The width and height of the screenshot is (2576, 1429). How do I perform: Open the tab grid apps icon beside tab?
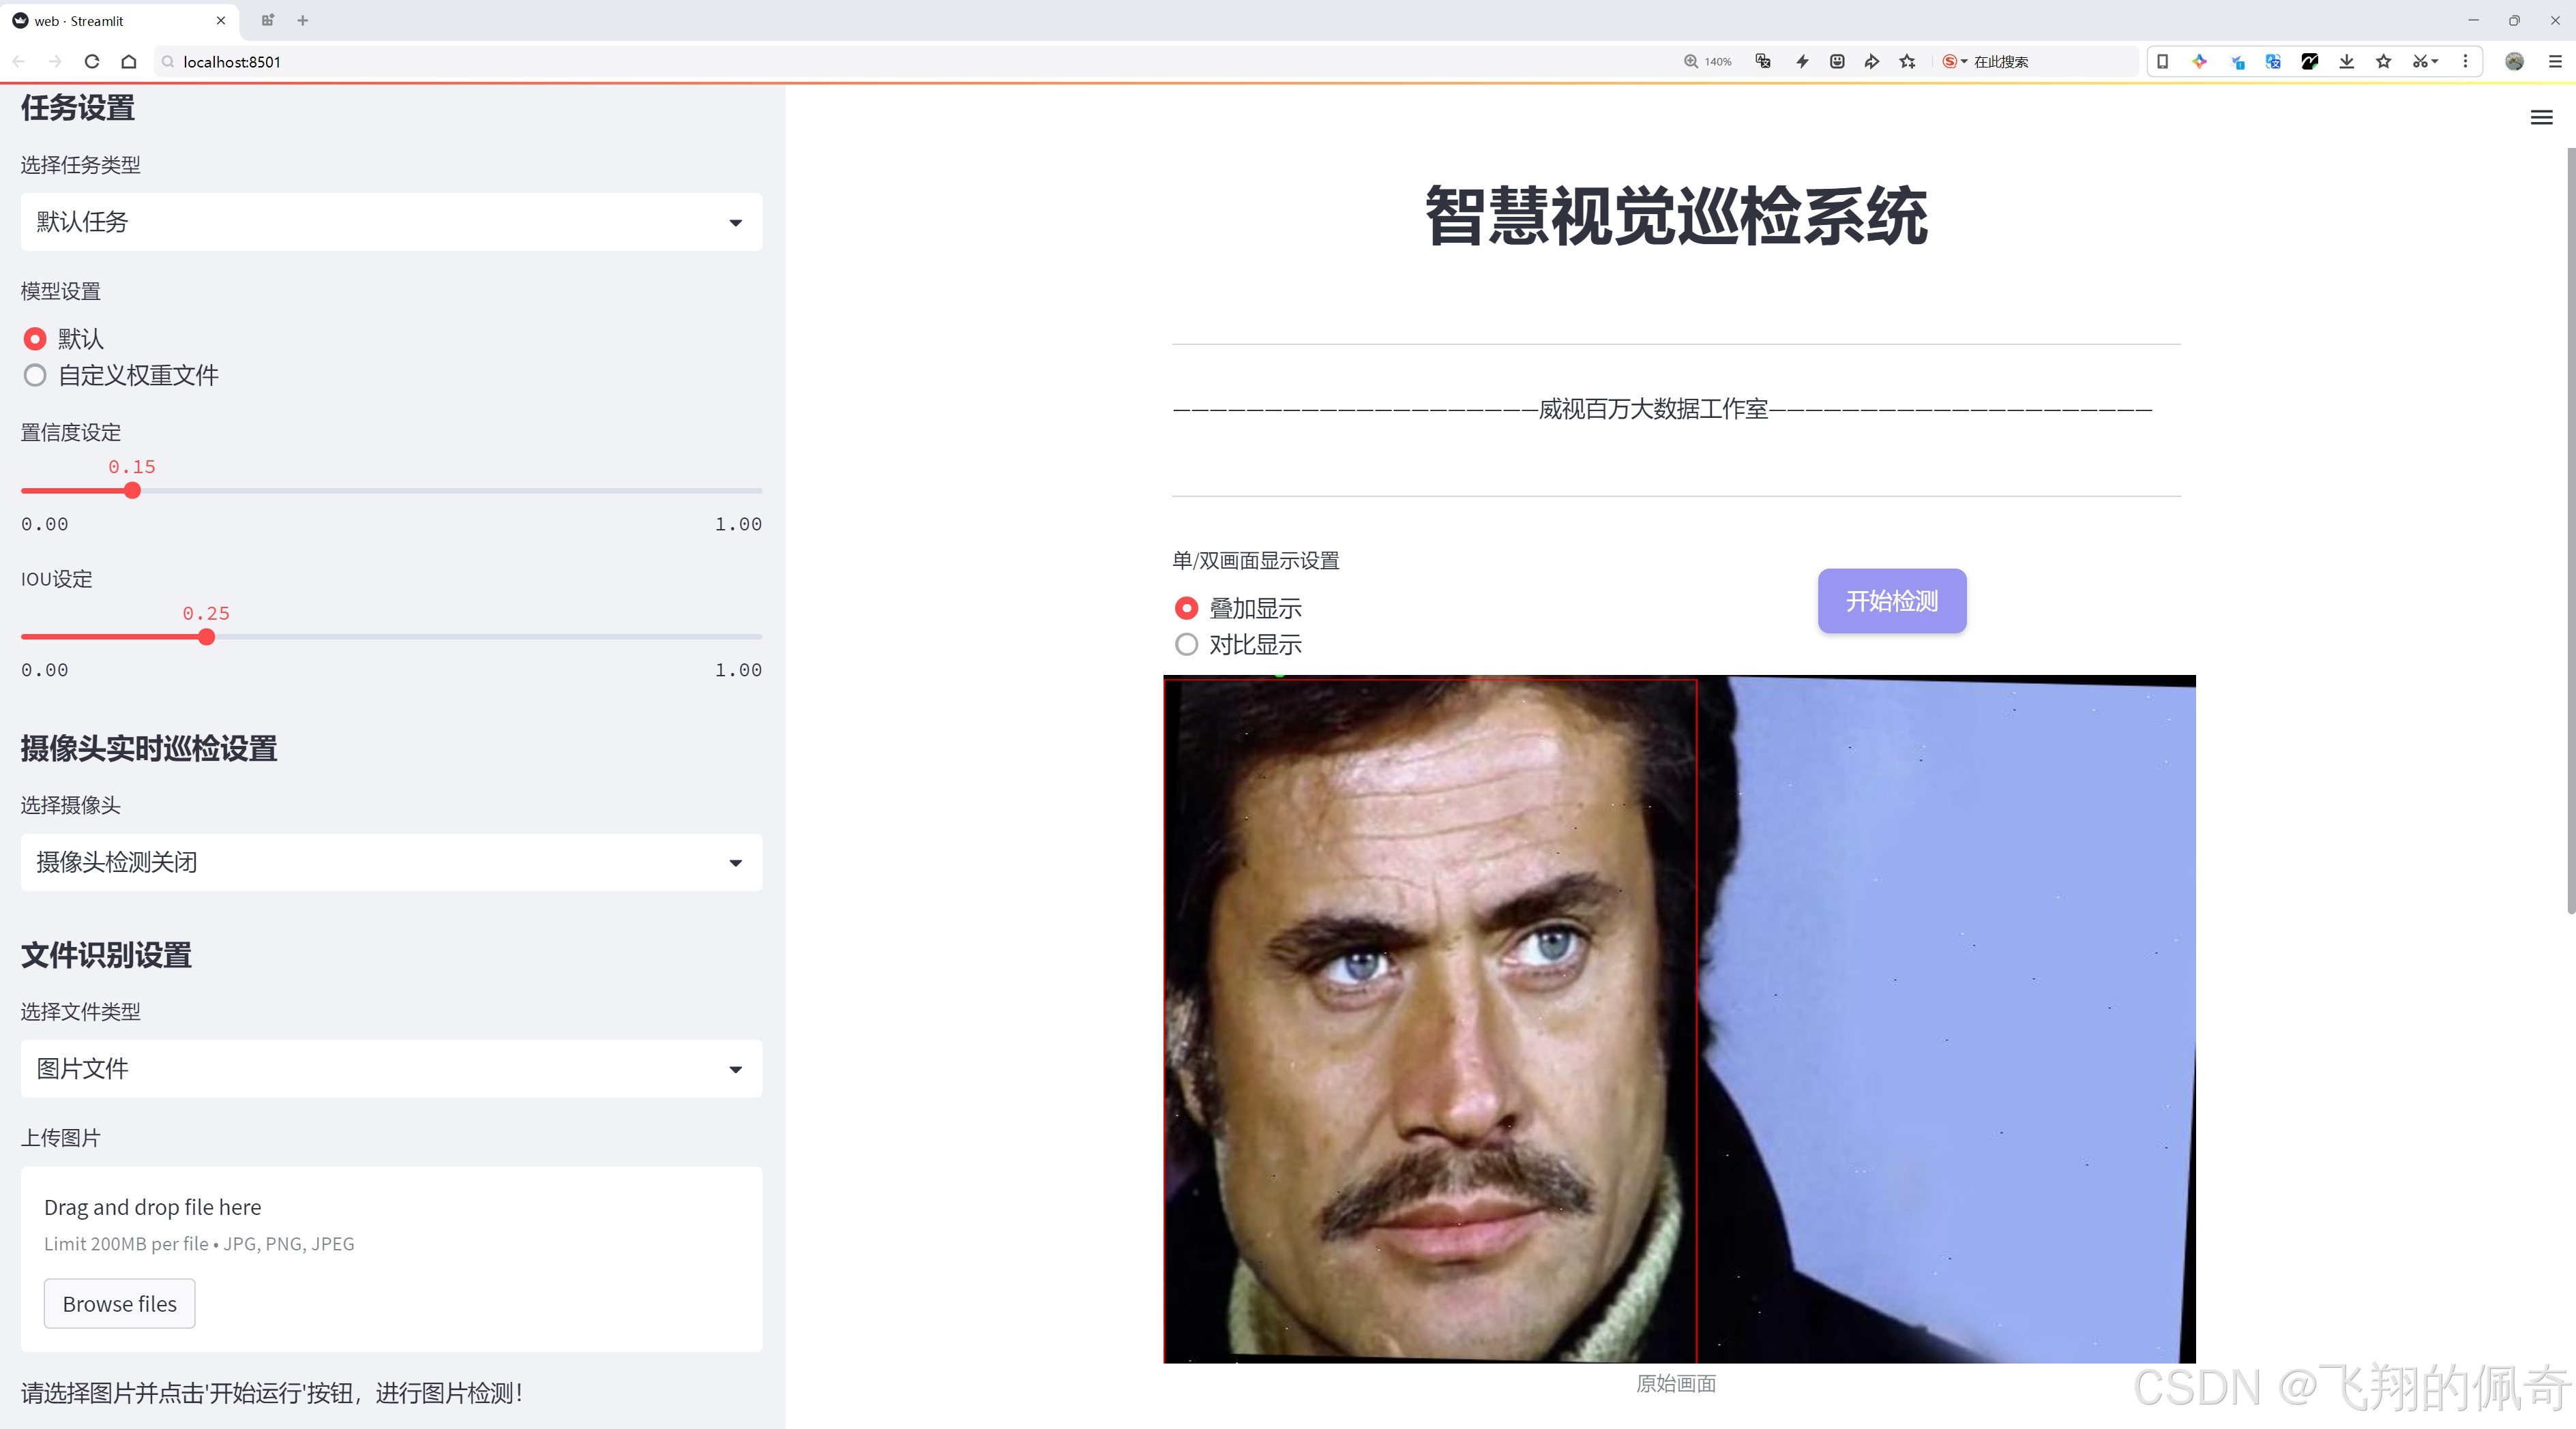[268, 20]
